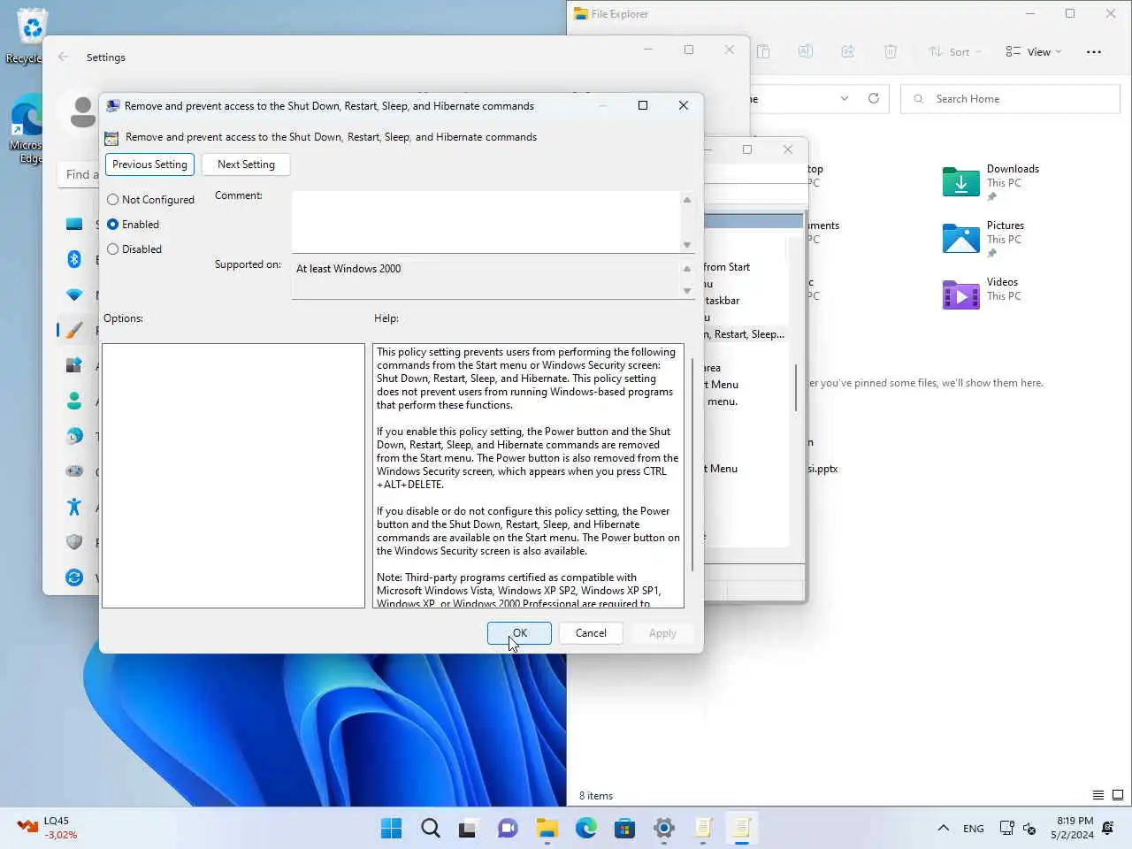Viewport: 1132px width, 849px height.
Task: Open See more ellipsis menu in File Explorer
Action: point(1094,52)
